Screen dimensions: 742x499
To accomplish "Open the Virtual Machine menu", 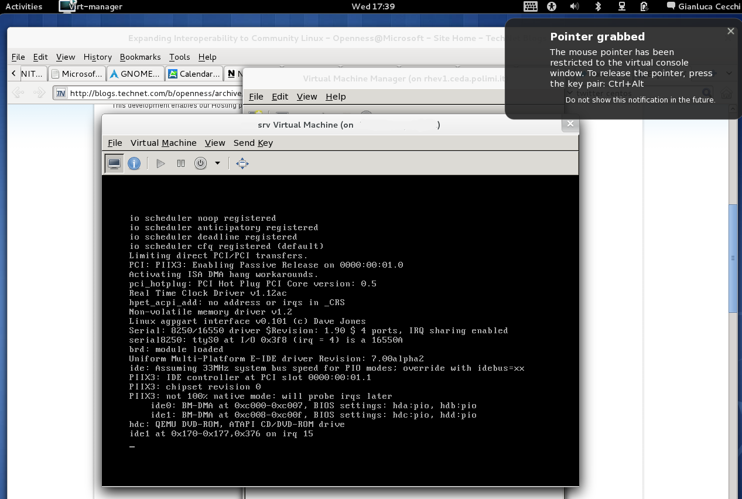I will 163,143.
